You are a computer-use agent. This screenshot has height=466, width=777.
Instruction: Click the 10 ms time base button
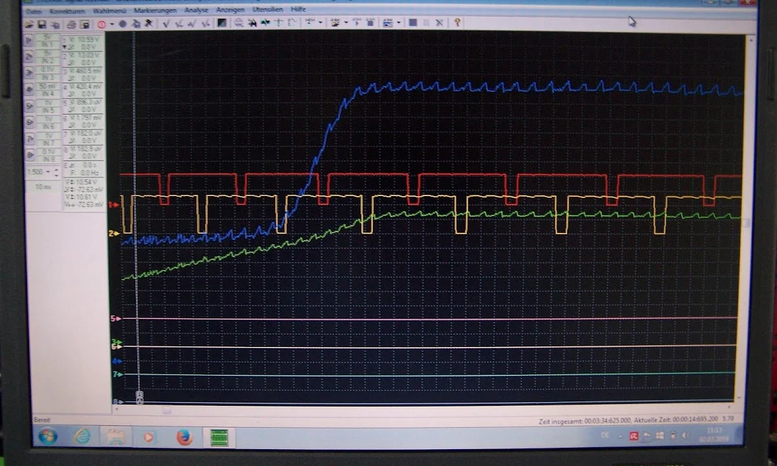[42, 186]
